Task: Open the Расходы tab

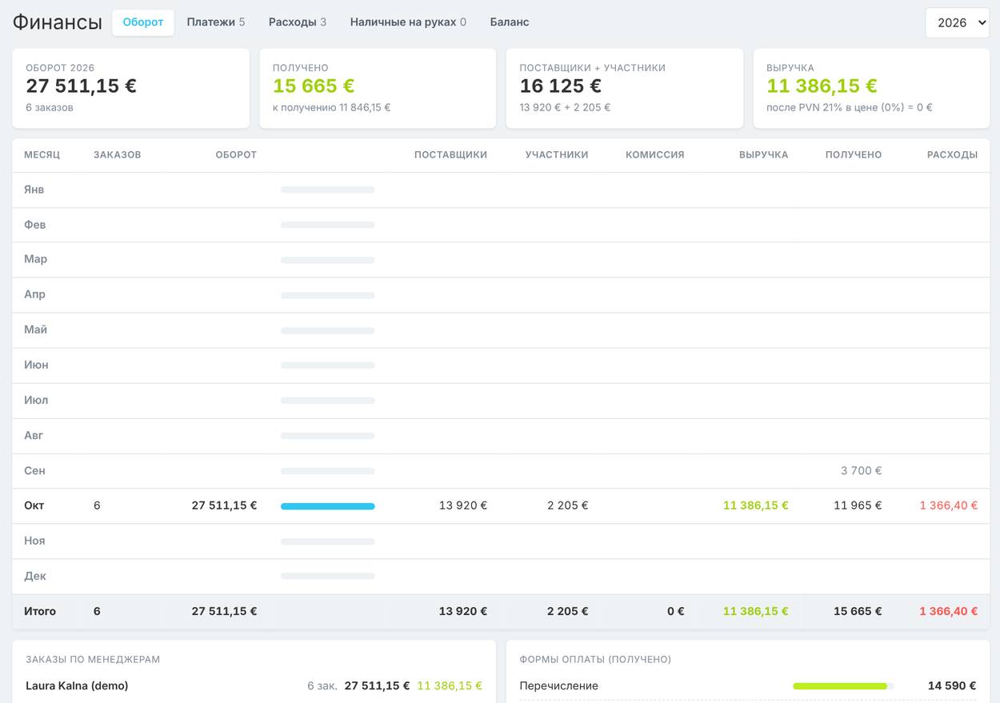Action: click(298, 22)
